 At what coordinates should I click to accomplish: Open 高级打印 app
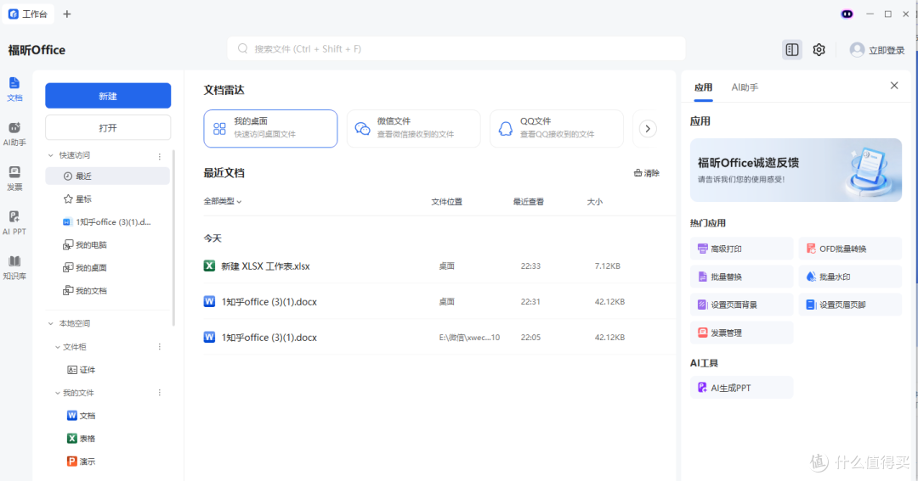[741, 249]
